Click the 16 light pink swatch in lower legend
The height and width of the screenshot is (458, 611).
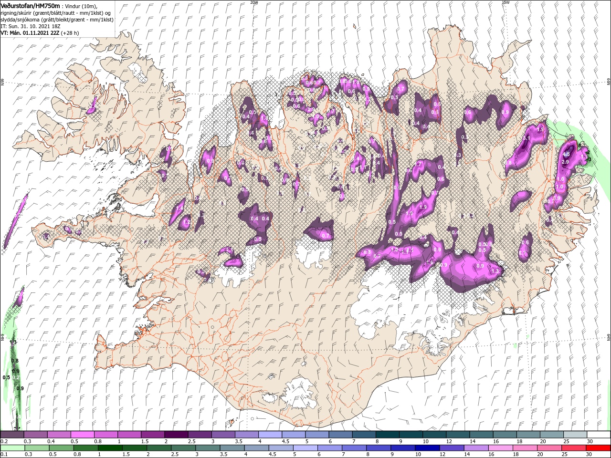pyautogui.click(x=500, y=448)
